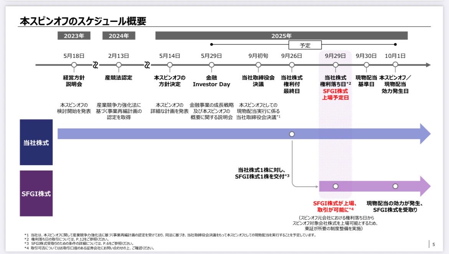Click timeline marker under 5月18日

[x=74, y=65]
